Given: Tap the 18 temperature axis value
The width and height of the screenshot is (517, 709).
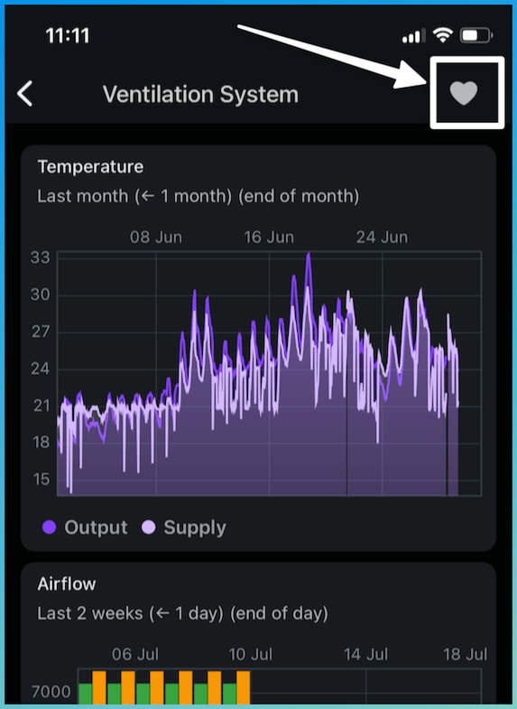Looking at the screenshot, I should point(41,443).
